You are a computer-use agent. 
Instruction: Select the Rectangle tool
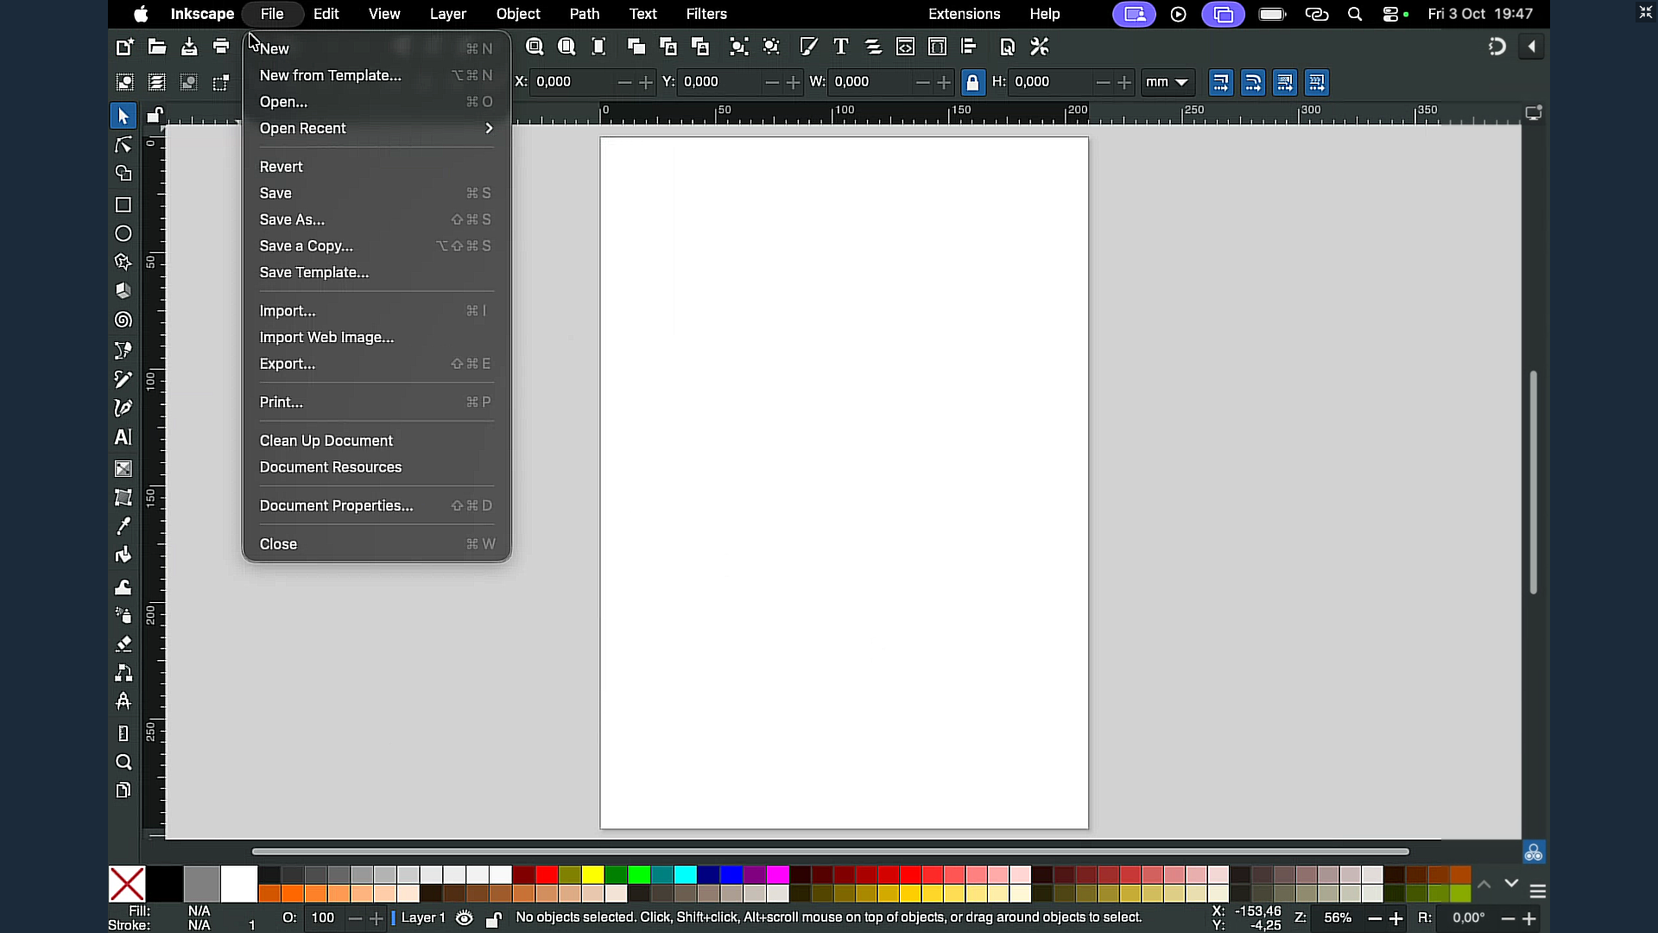pyautogui.click(x=123, y=205)
